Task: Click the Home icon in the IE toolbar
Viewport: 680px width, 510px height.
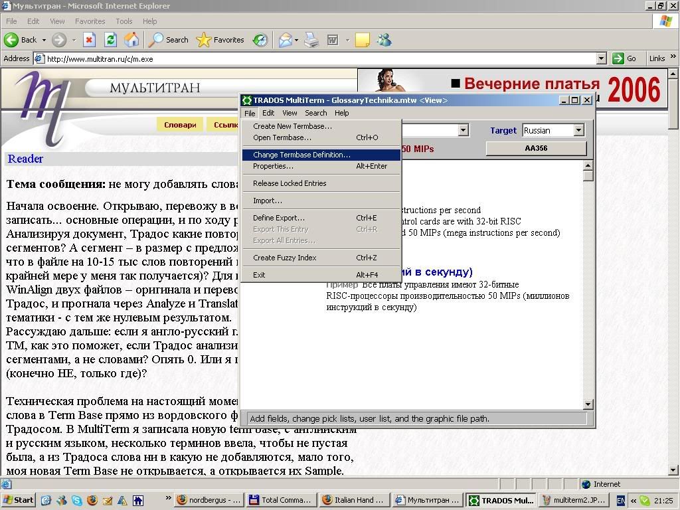Action: [132, 40]
